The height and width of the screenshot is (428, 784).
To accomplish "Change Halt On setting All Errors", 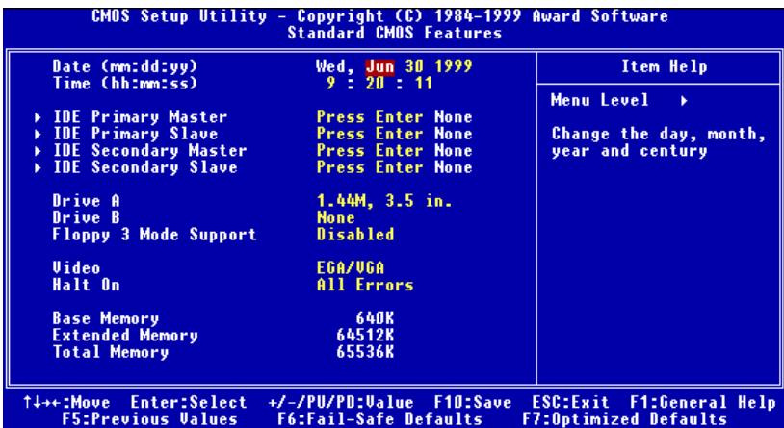I will click(x=365, y=285).
